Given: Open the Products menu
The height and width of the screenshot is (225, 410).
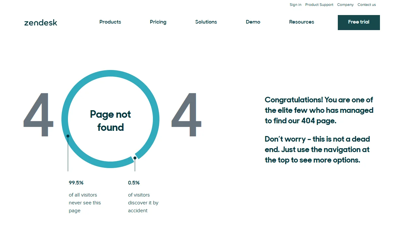Looking at the screenshot, I should [x=110, y=22].
